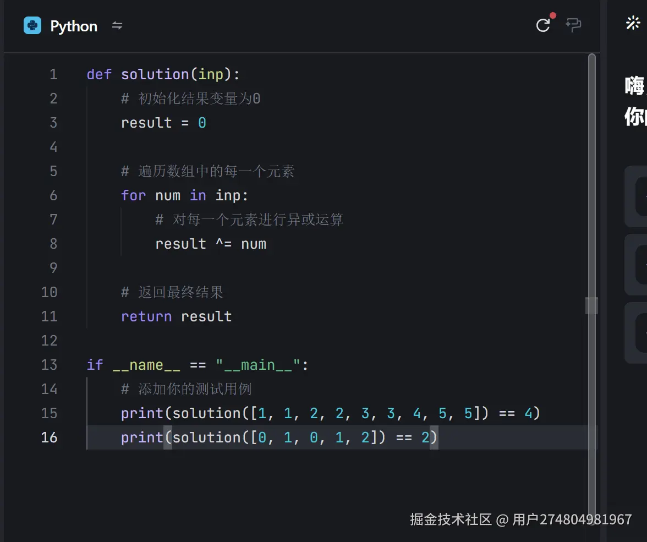This screenshot has height=542, width=647.
Task: Click line number 8 in the gutter
Action: [x=53, y=244]
